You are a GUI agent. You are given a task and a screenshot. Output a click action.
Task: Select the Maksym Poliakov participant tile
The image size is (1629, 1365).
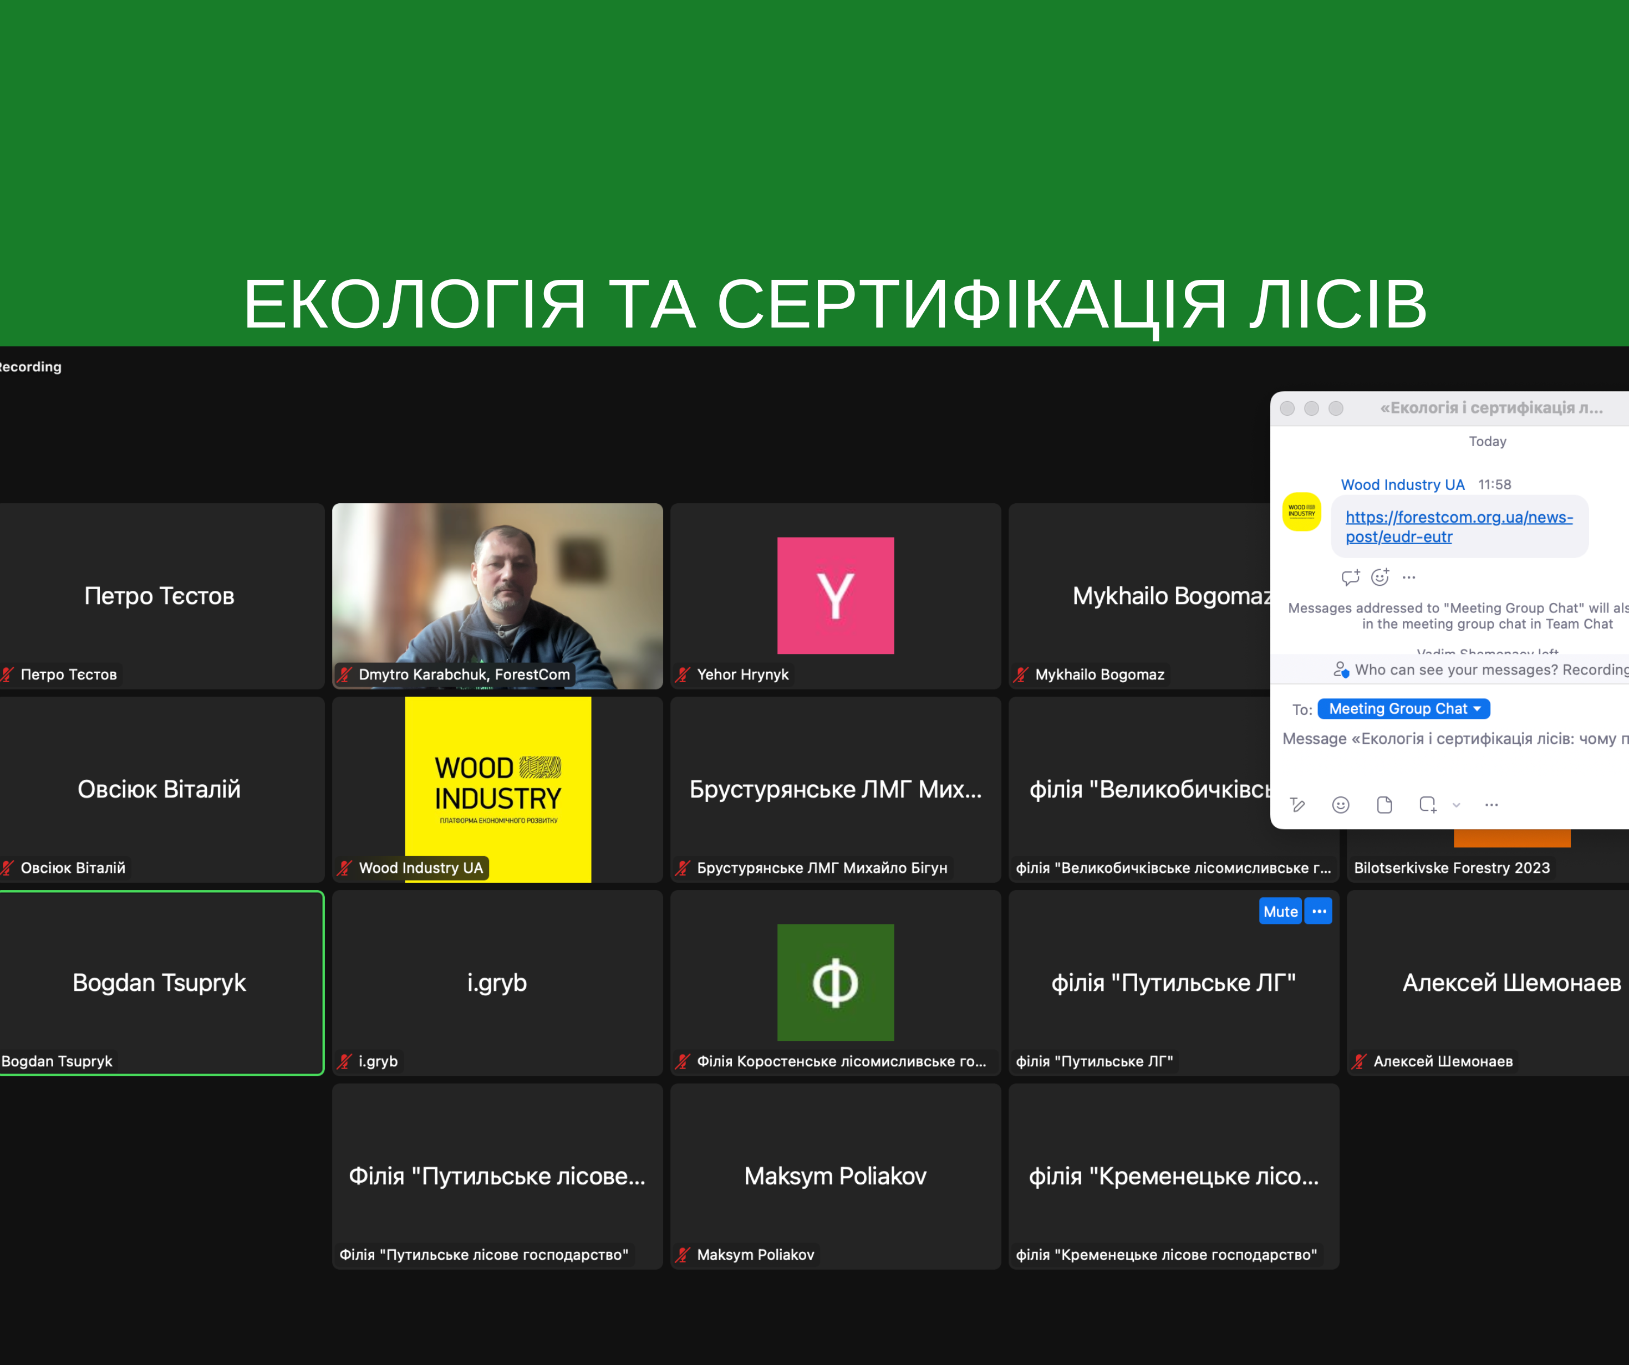(x=836, y=1176)
